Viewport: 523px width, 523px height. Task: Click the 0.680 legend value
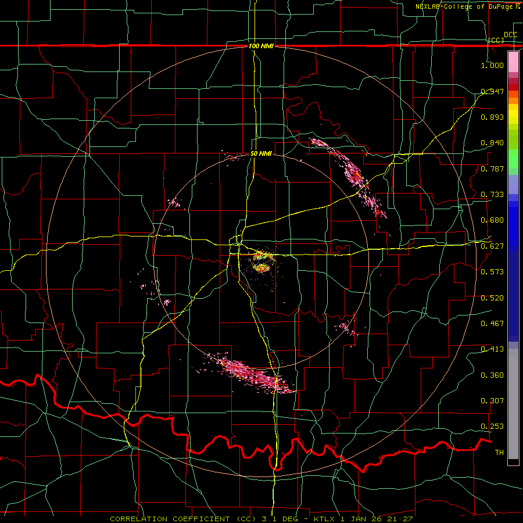(492, 220)
